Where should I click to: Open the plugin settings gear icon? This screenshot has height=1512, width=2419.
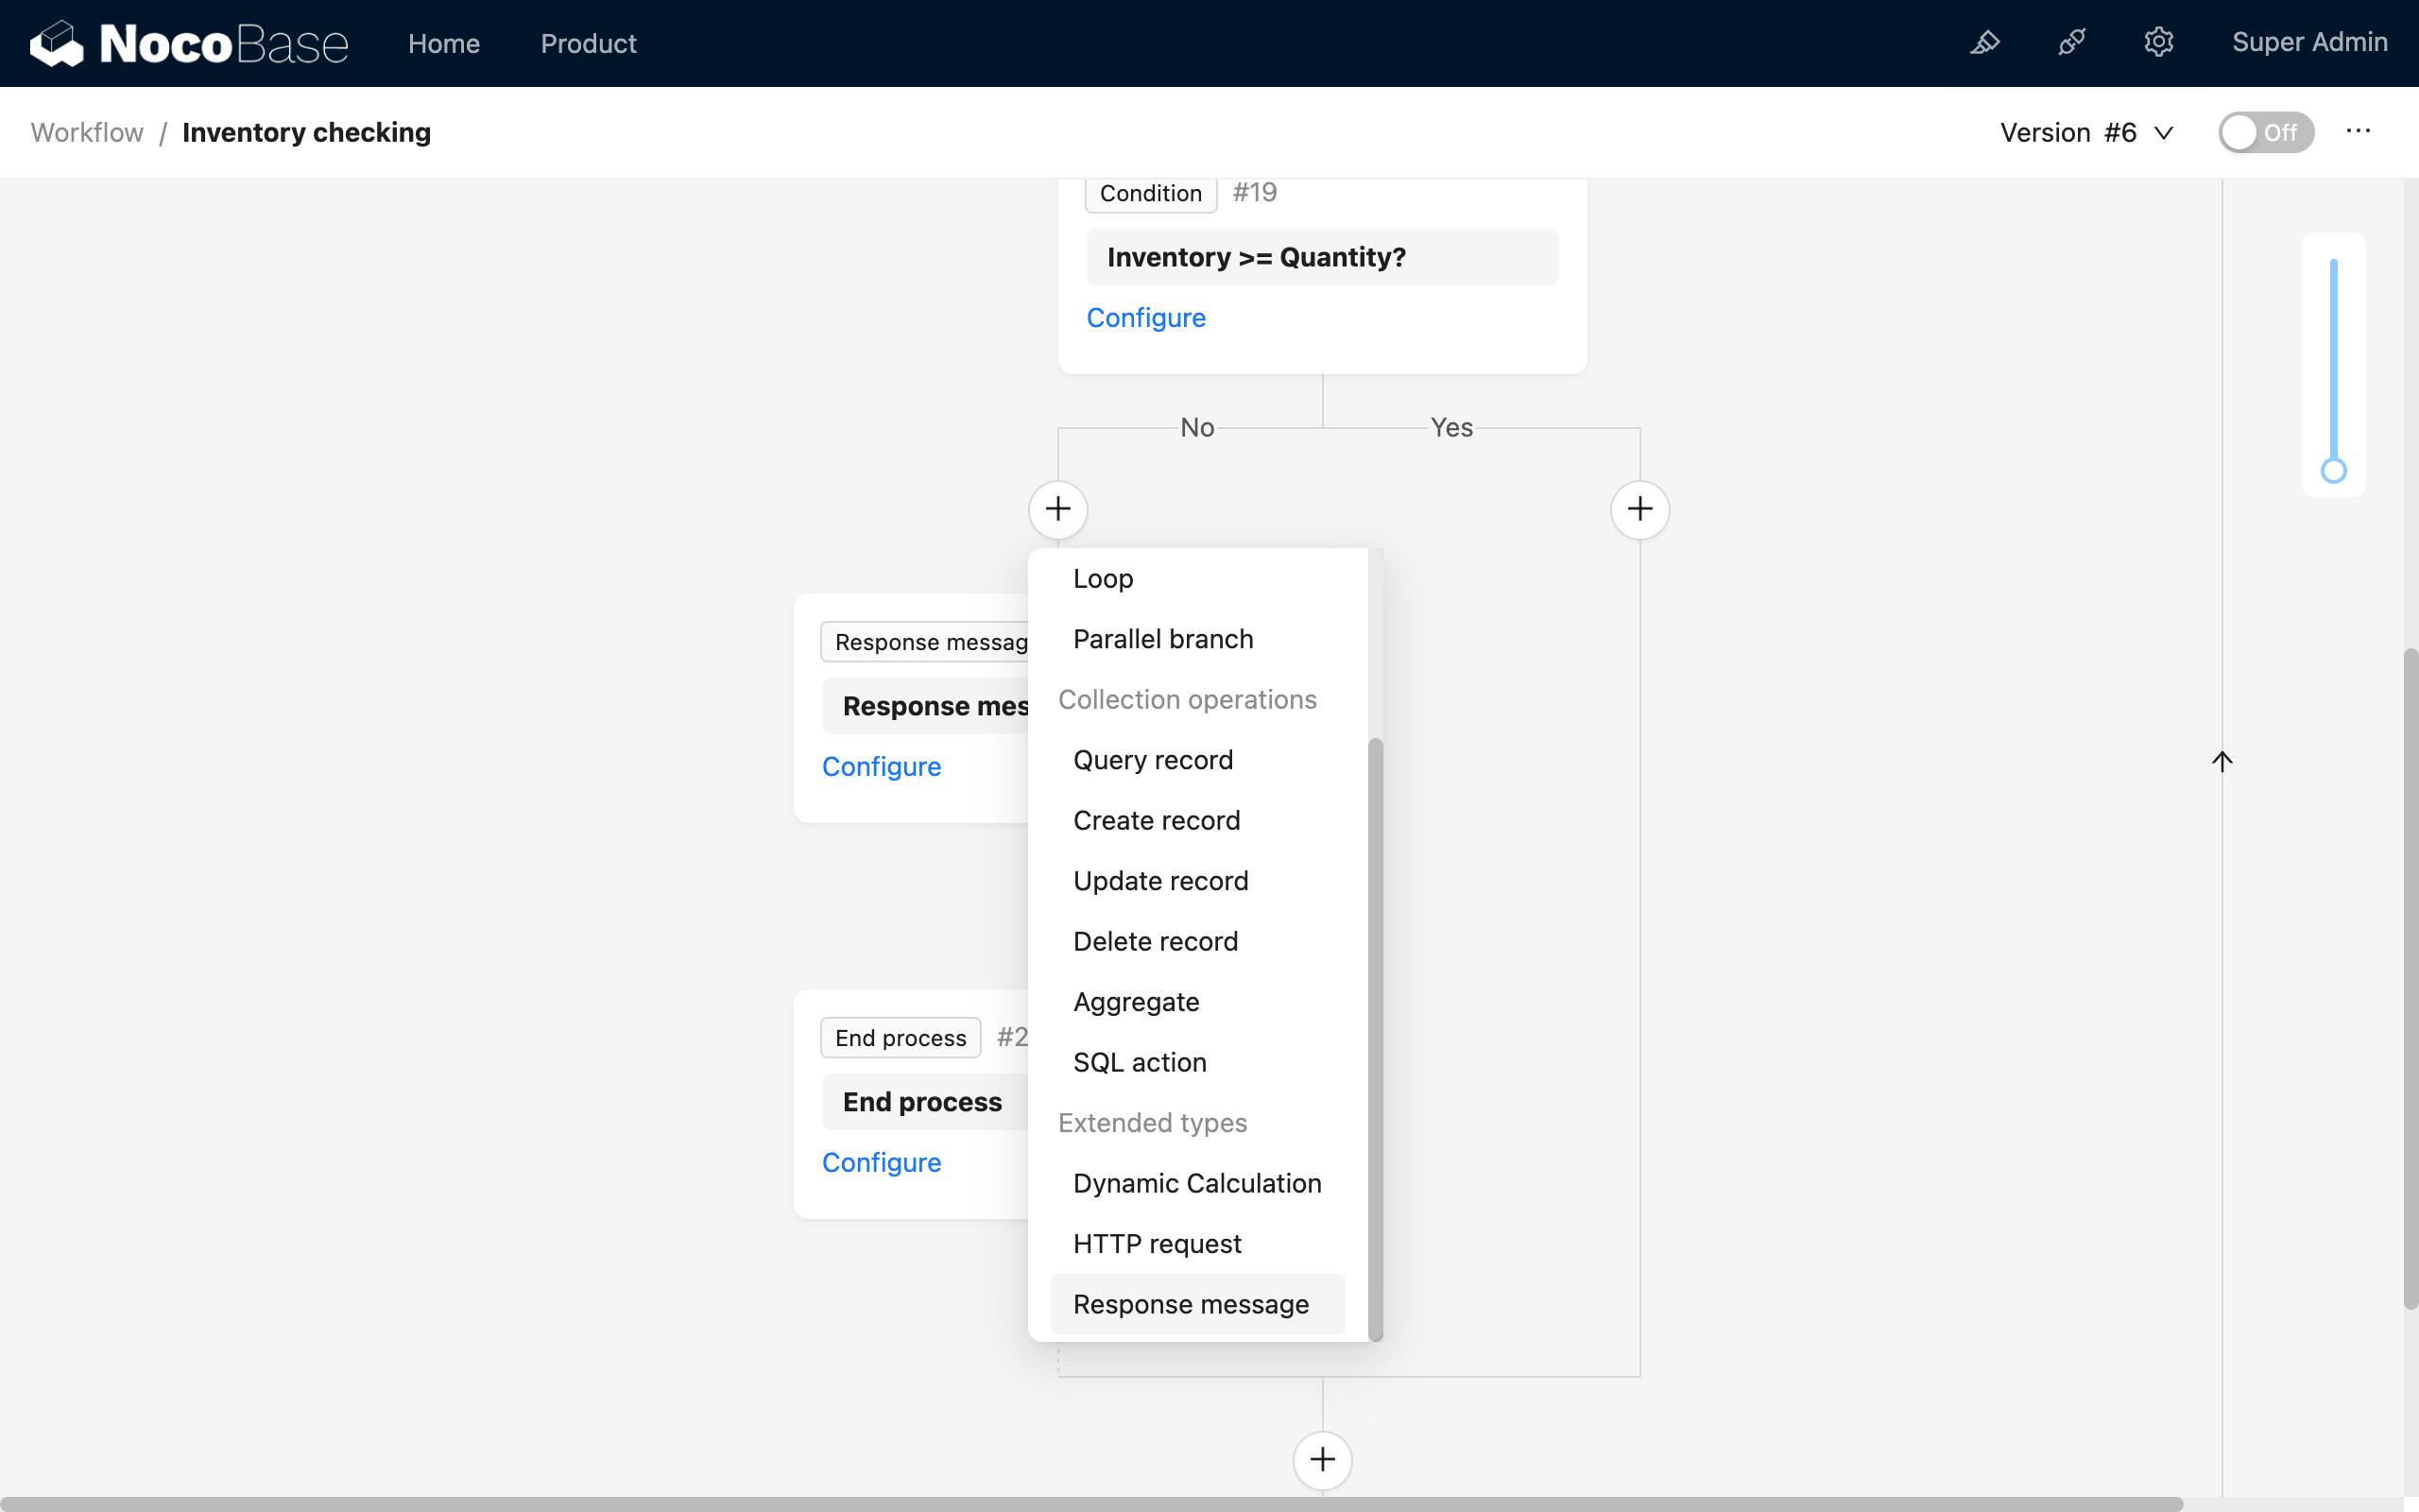pyautogui.click(x=2159, y=43)
